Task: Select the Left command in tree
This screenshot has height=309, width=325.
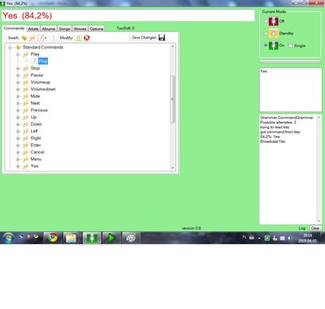Action: [x=34, y=131]
